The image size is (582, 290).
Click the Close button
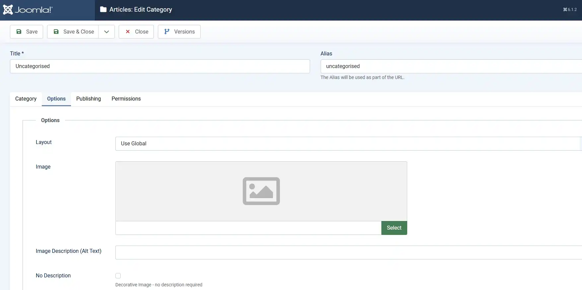[136, 32]
